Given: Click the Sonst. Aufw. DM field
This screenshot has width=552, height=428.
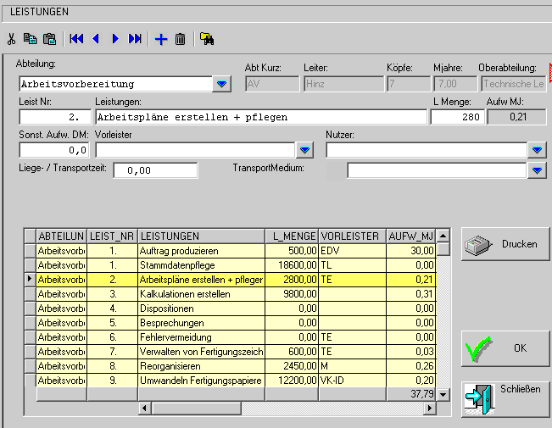Looking at the screenshot, I should (x=54, y=150).
